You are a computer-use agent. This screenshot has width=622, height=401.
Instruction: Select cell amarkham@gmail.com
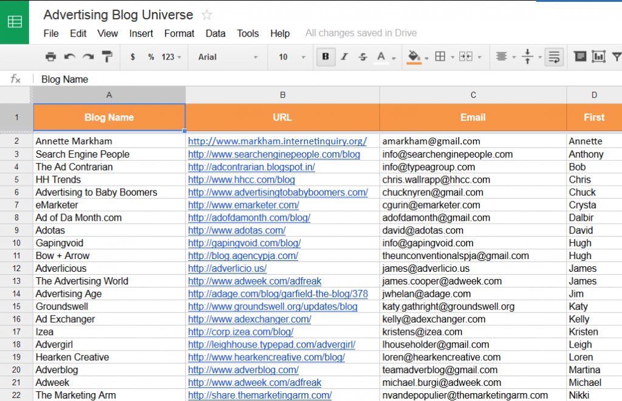pos(473,141)
